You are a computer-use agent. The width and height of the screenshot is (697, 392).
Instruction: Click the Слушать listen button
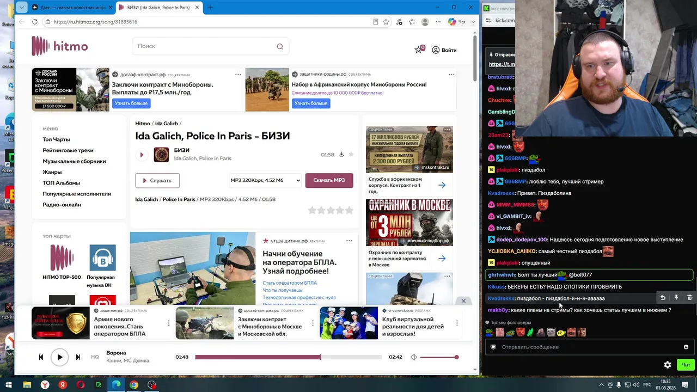coord(157,180)
